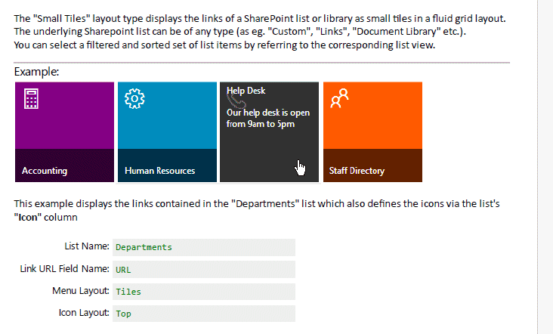Select the Top icon layout field

click(202, 313)
